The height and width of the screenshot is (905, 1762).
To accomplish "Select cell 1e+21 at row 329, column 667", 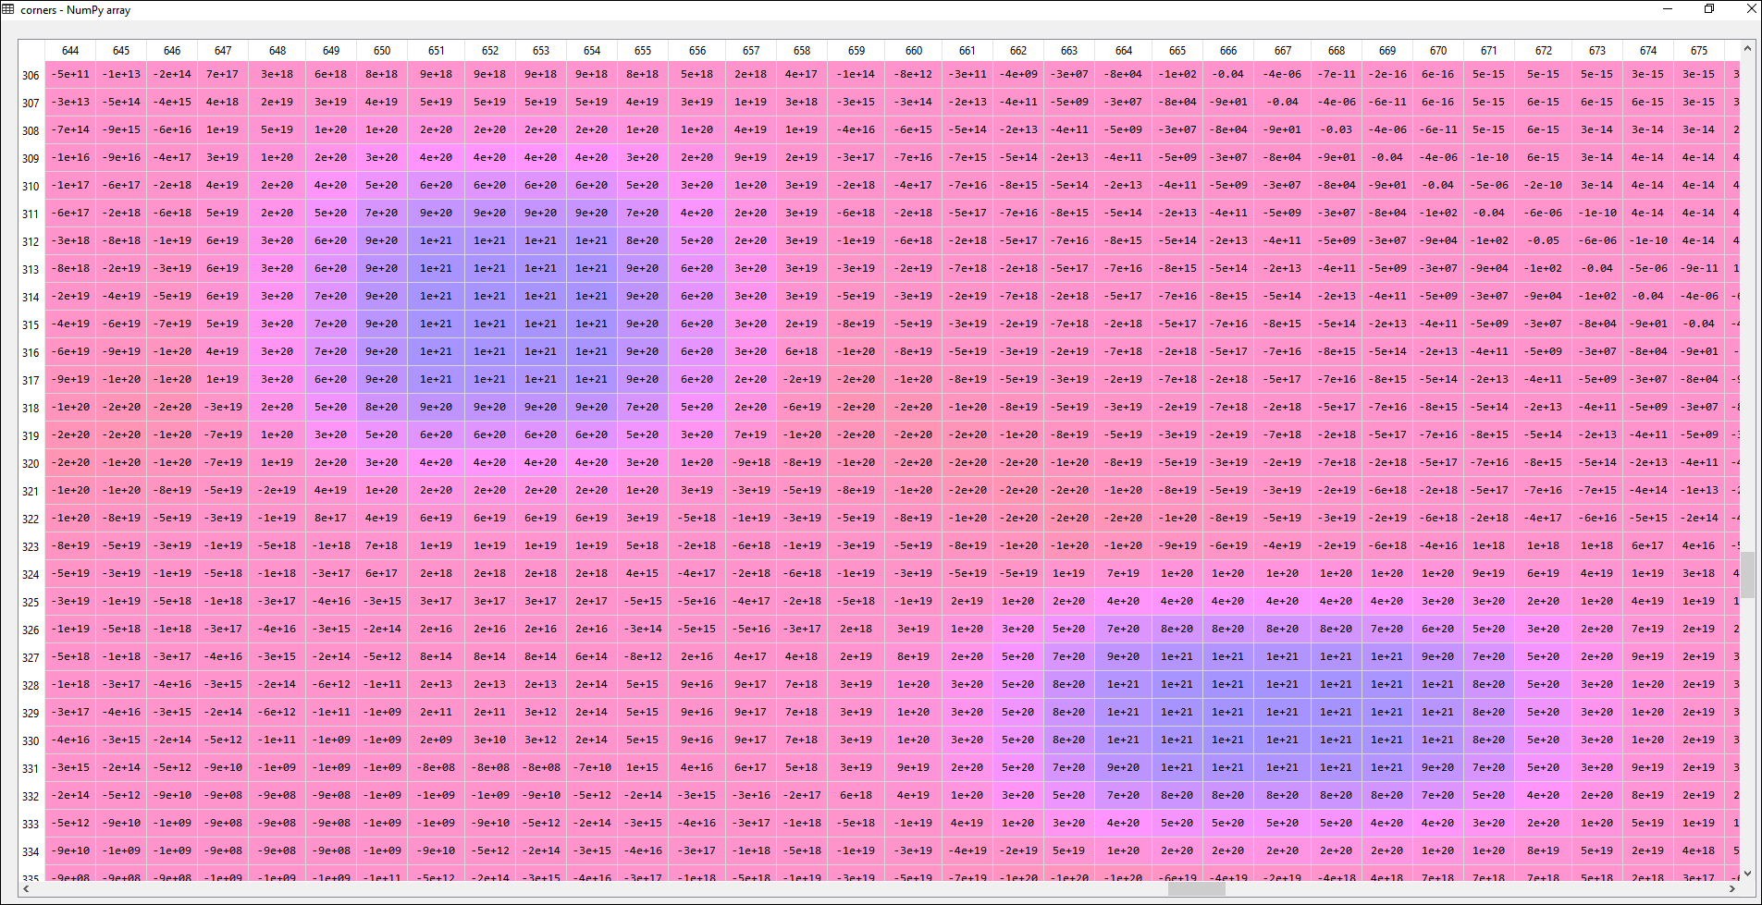I will [x=1283, y=712].
